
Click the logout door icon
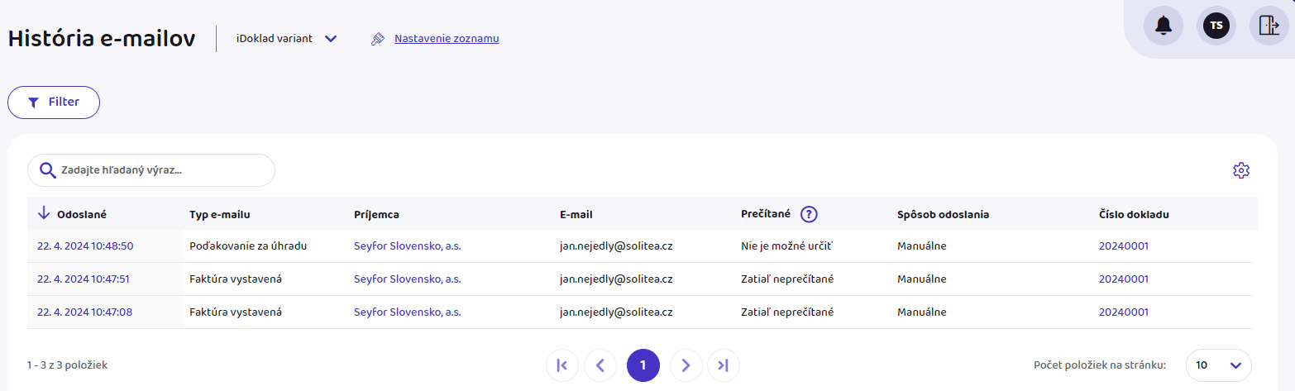[x=1269, y=26]
